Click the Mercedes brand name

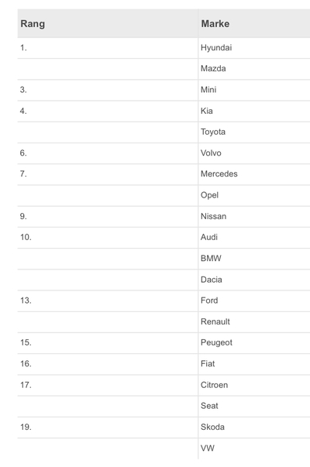pos(219,173)
